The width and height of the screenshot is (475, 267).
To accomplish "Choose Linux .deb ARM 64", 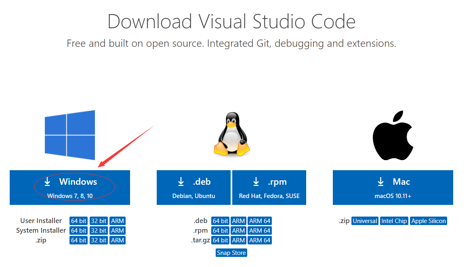I will coord(260,221).
